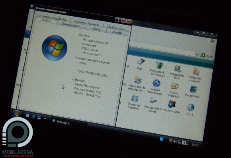231x158 pixels.
Task: Switch to Távoli használat tab
Action: [116, 27]
